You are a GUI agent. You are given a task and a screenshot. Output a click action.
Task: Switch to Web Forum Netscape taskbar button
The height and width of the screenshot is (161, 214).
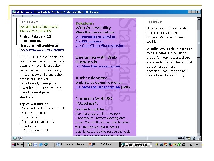point(136,145)
